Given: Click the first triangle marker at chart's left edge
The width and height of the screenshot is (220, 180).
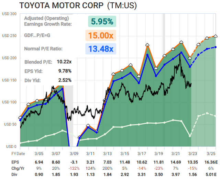Looking at the screenshot, I should [x=20, y=117].
